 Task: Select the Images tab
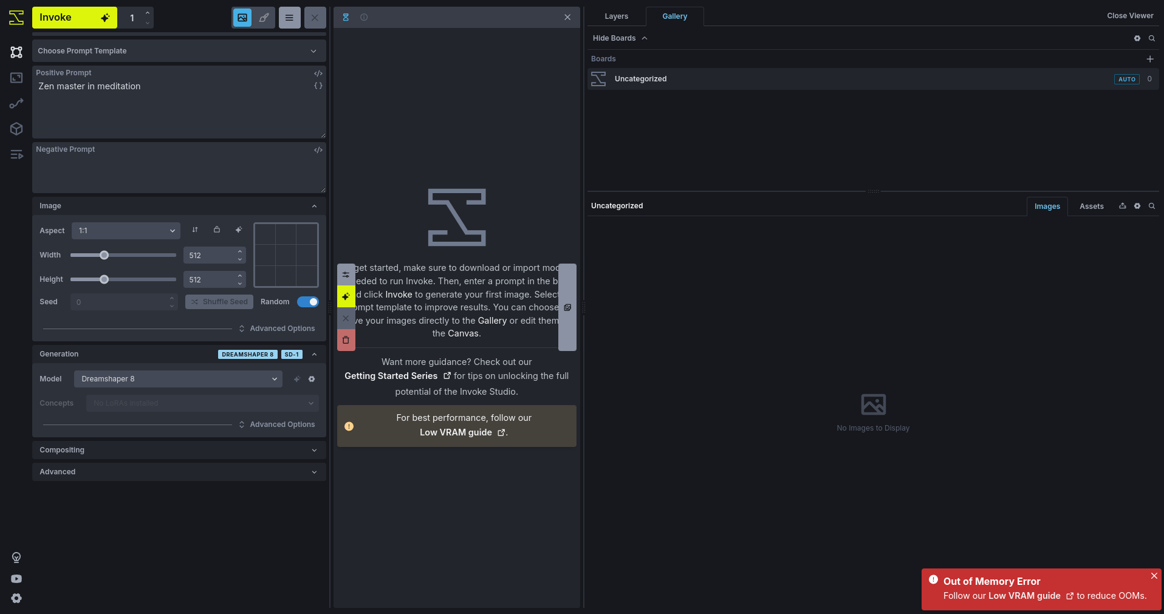(x=1047, y=206)
